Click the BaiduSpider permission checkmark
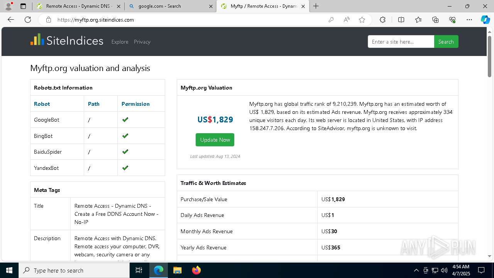The height and width of the screenshot is (278, 494). coord(125,152)
